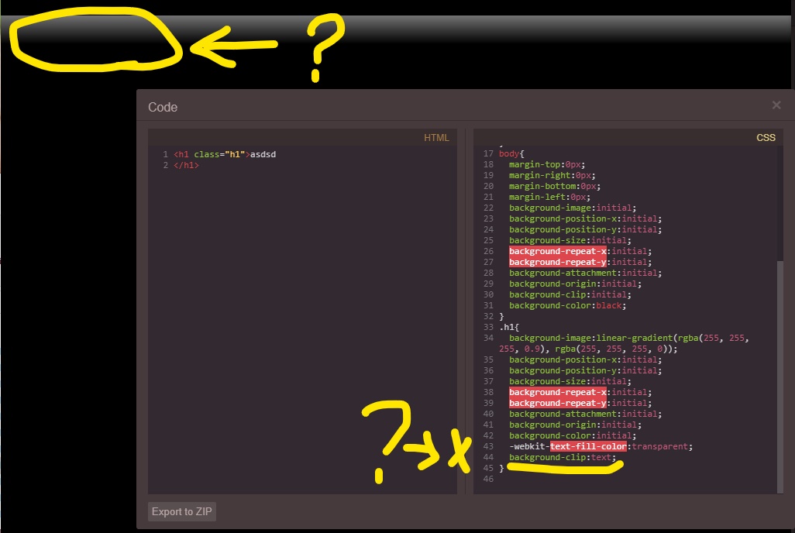This screenshot has height=533, width=795.
Task: Click the .h1{ selector on line 33
Action: [x=509, y=327]
